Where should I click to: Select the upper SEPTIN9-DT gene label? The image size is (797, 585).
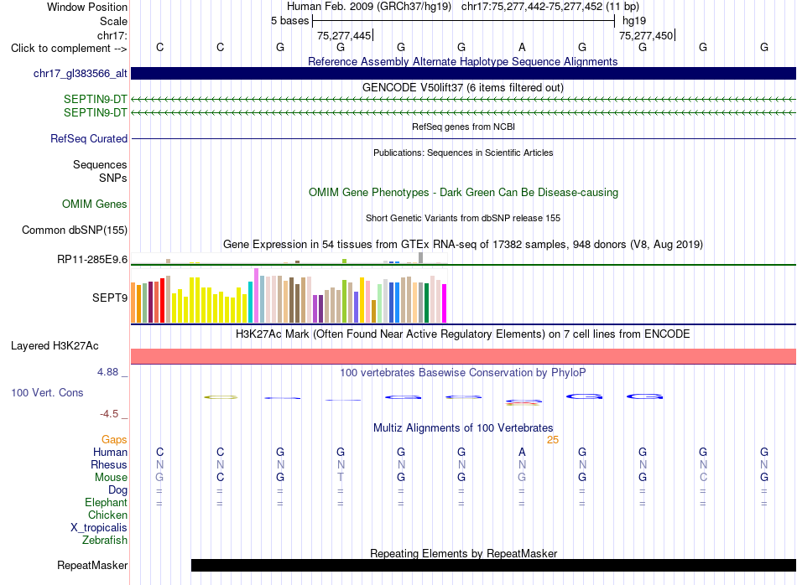(95, 100)
